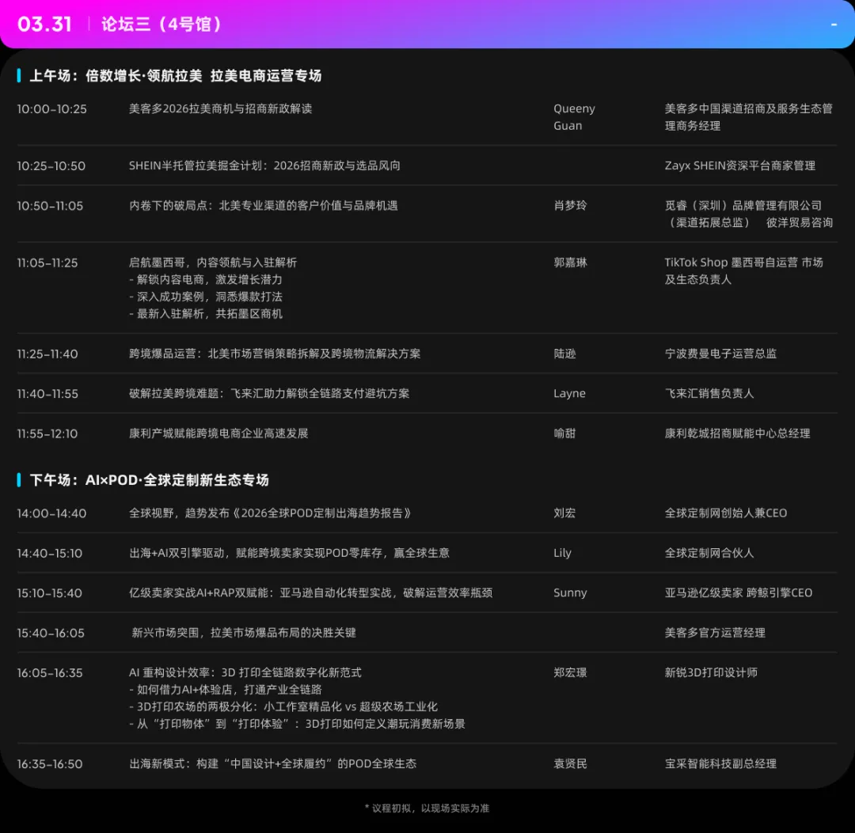Click the 下午场 AI×POD 全球定制新生态专场 heading
Image resolution: width=855 pixels, height=833 pixels.
click(150, 480)
